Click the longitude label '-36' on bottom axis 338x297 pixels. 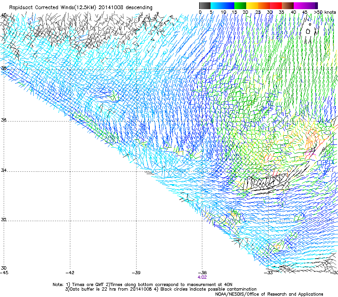(x=202, y=273)
